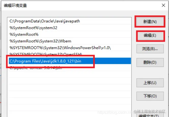Move entry up with 上移(U)
This screenshot has width=169, height=117.
tap(150, 83)
